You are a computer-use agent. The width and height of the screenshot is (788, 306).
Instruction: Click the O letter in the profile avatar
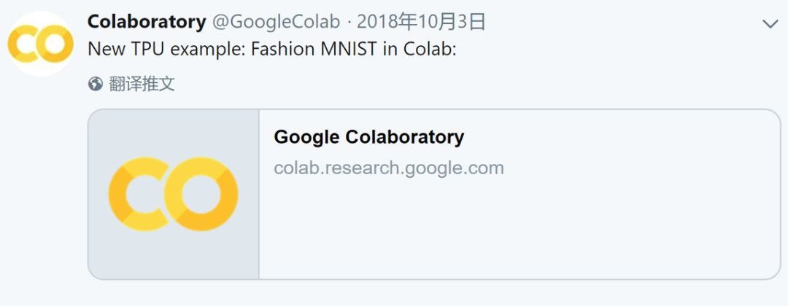(54, 44)
